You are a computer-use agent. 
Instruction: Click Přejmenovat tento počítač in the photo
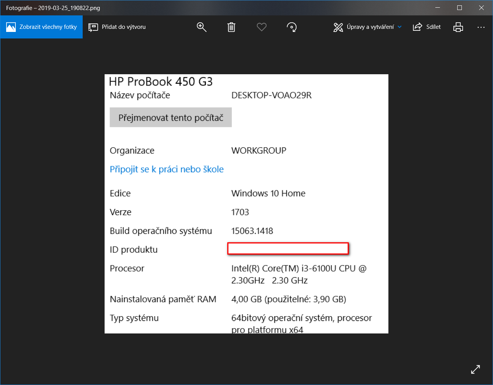tap(171, 118)
